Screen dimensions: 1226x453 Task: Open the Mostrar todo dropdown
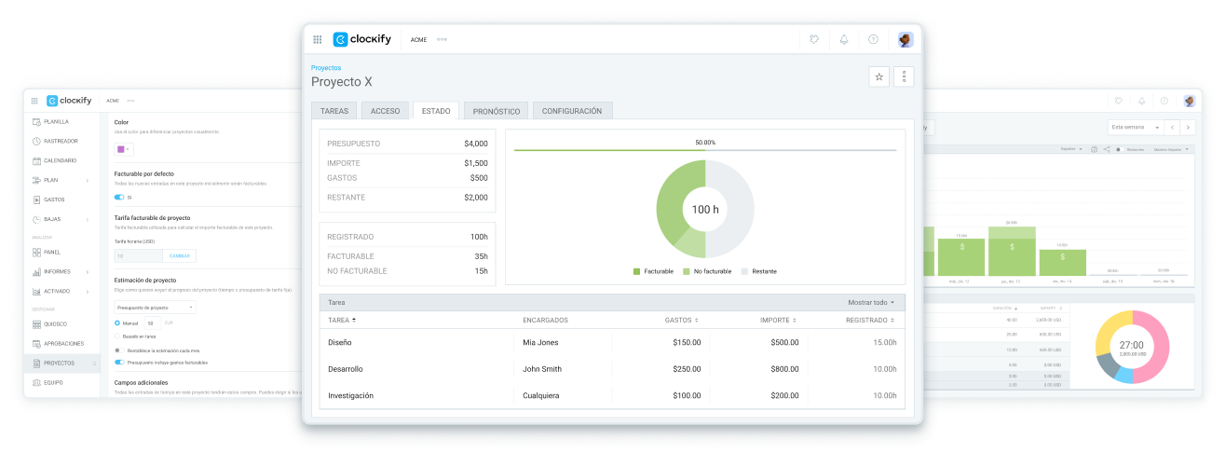pyautogui.click(x=870, y=302)
